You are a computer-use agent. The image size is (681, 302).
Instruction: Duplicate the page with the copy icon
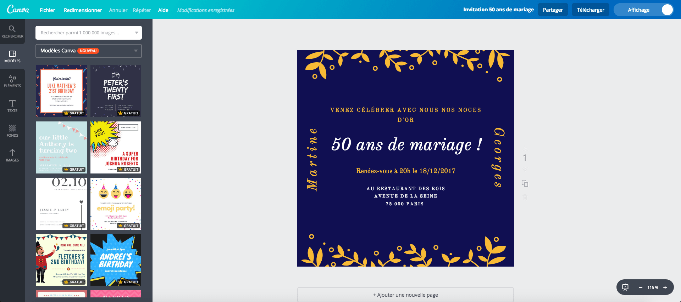pyautogui.click(x=525, y=183)
